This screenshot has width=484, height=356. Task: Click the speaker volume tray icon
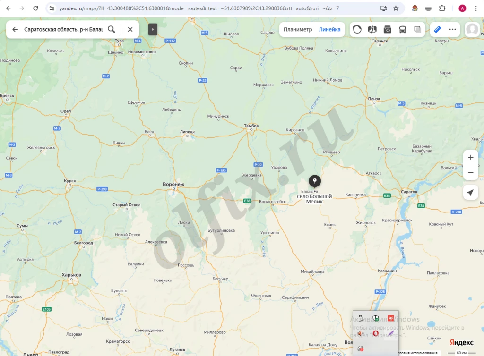(x=360, y=333)
